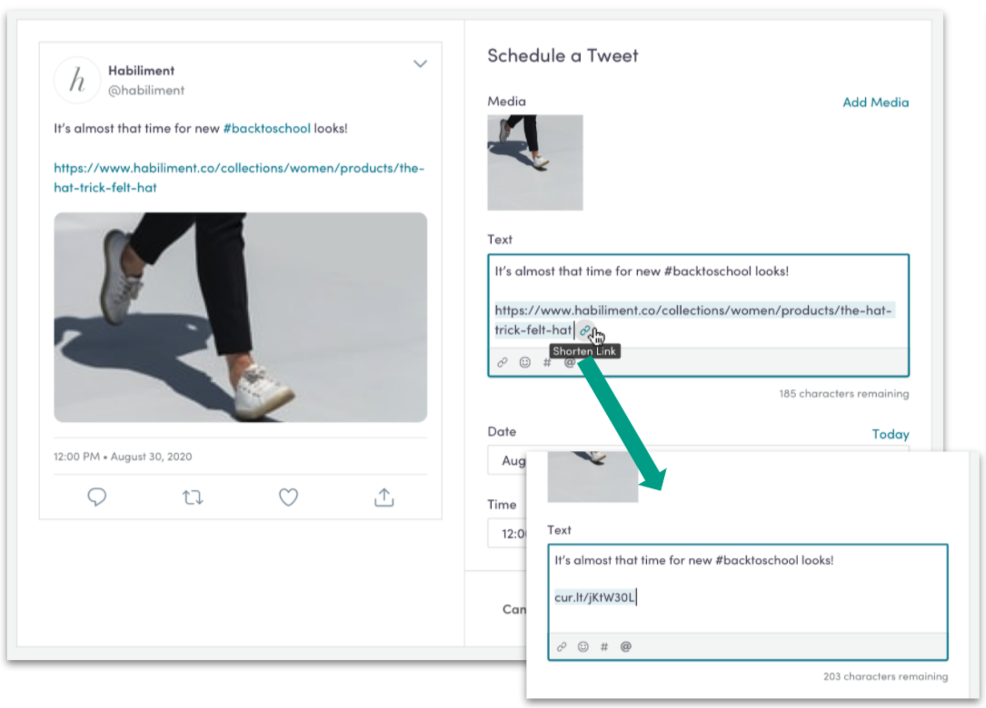Click hashtag icon in lower text toolbar
The image size is (986, 708).
pos(603,646)
